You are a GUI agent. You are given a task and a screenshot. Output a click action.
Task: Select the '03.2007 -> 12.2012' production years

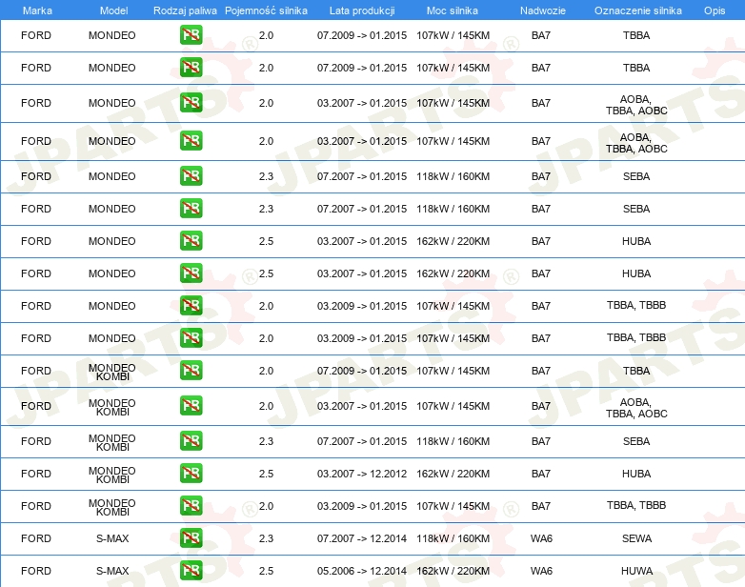tap(362, 474)
